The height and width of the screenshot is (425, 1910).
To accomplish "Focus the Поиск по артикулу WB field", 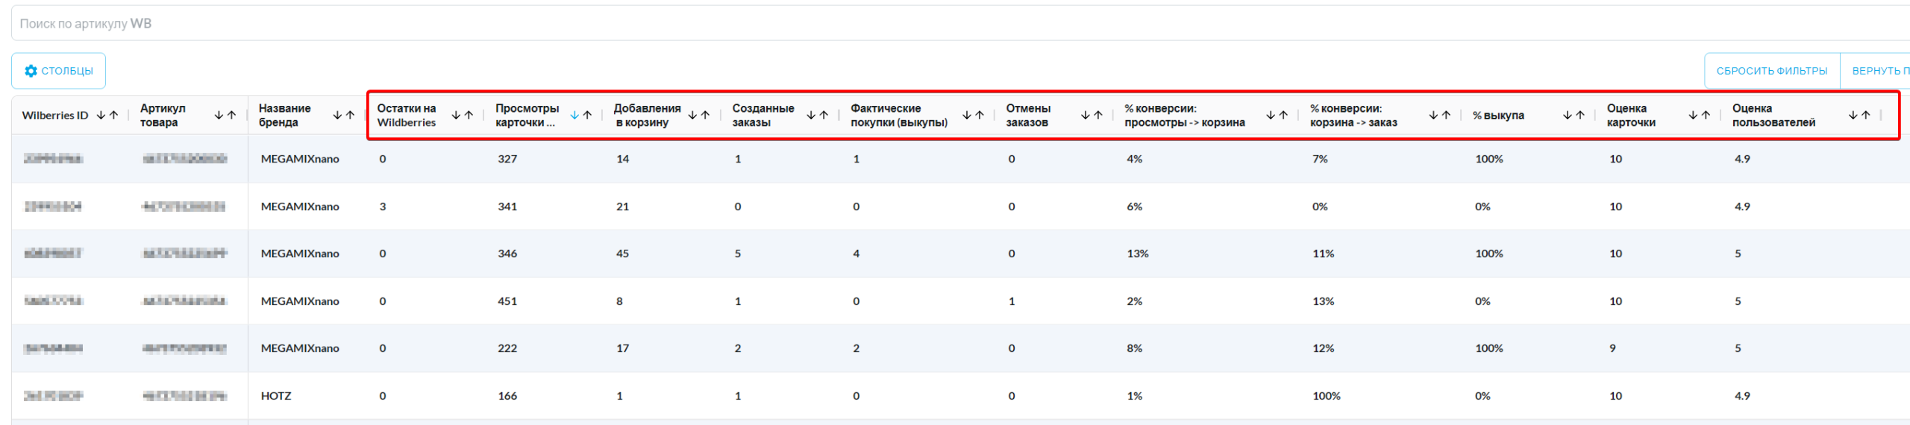I will 895,24.
